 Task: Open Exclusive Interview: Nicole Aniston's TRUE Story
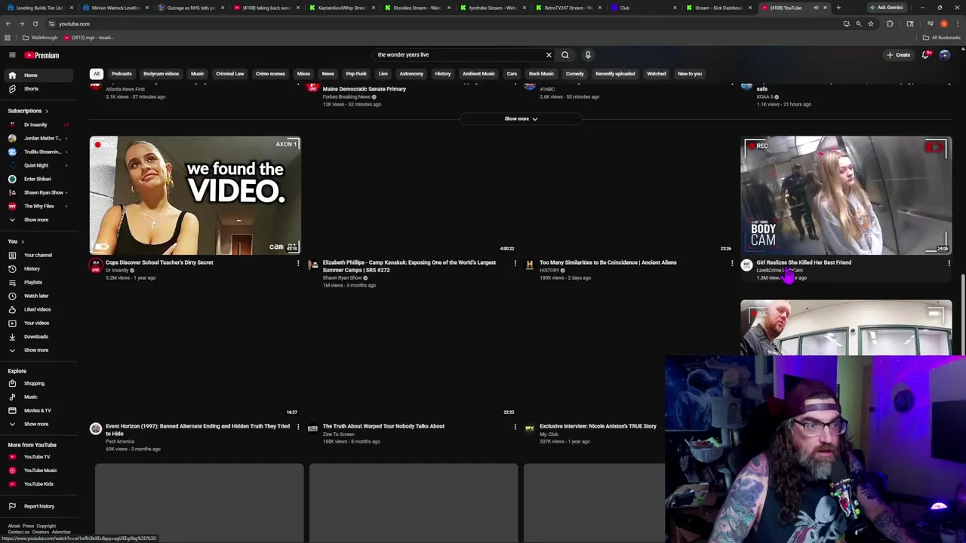pyautogui.click(x=598, y=426)
